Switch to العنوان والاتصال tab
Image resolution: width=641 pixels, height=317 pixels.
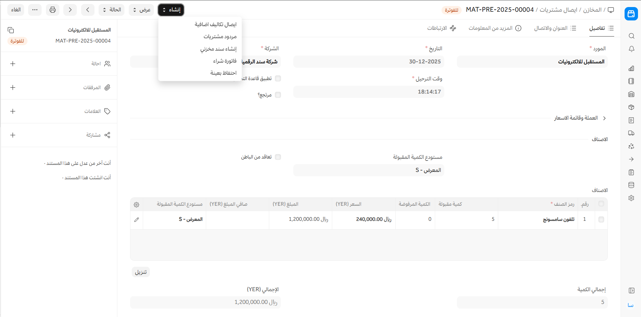[555, 28]
